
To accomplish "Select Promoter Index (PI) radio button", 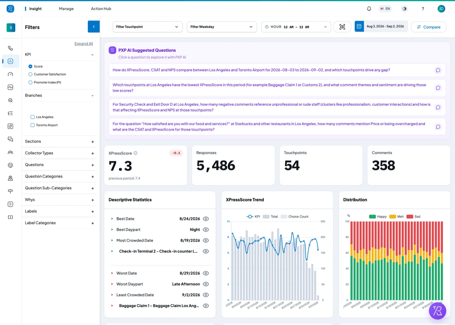I will pos(30,83).
